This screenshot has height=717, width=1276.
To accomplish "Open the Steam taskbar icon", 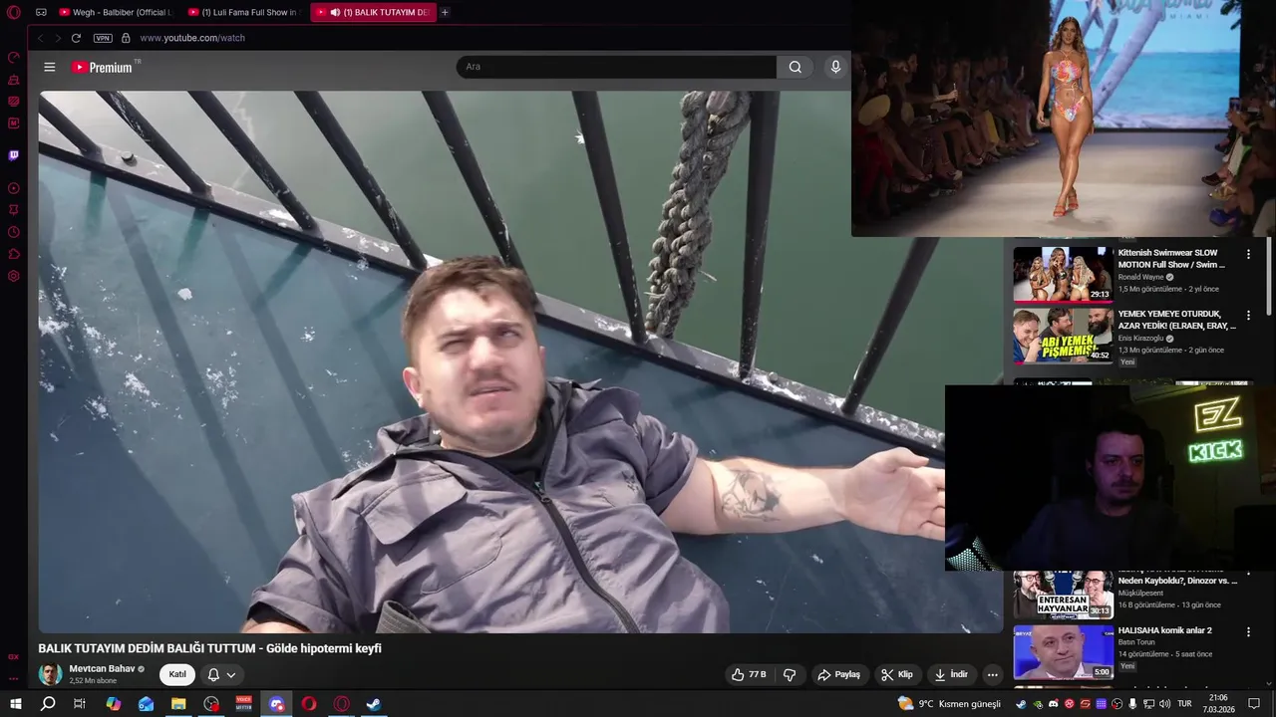I will pyautogui.click(x=373, y=704).
